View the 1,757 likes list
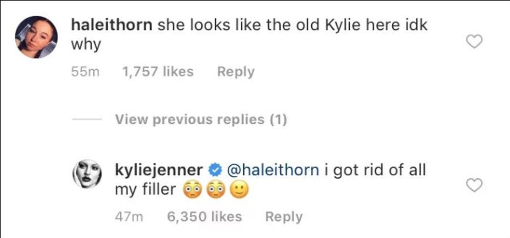This screenshot has width=510, height=238. [158, 72]
